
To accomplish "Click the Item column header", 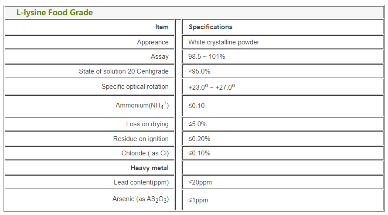I will (162, 27).
